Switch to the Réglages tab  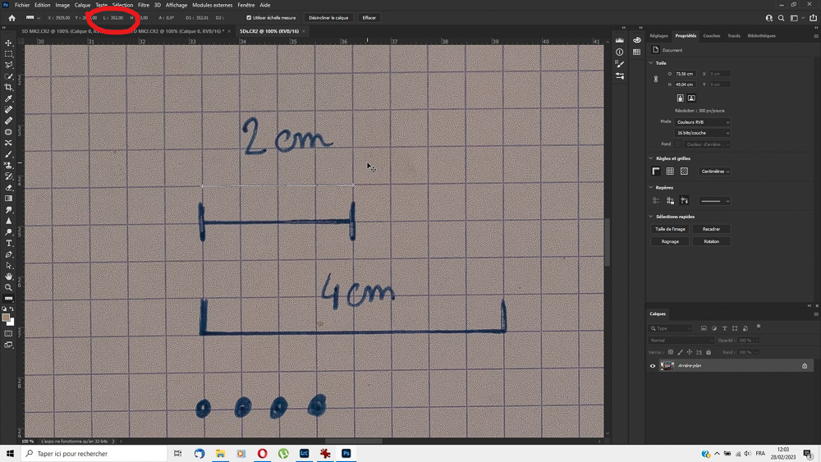(658, 36)
